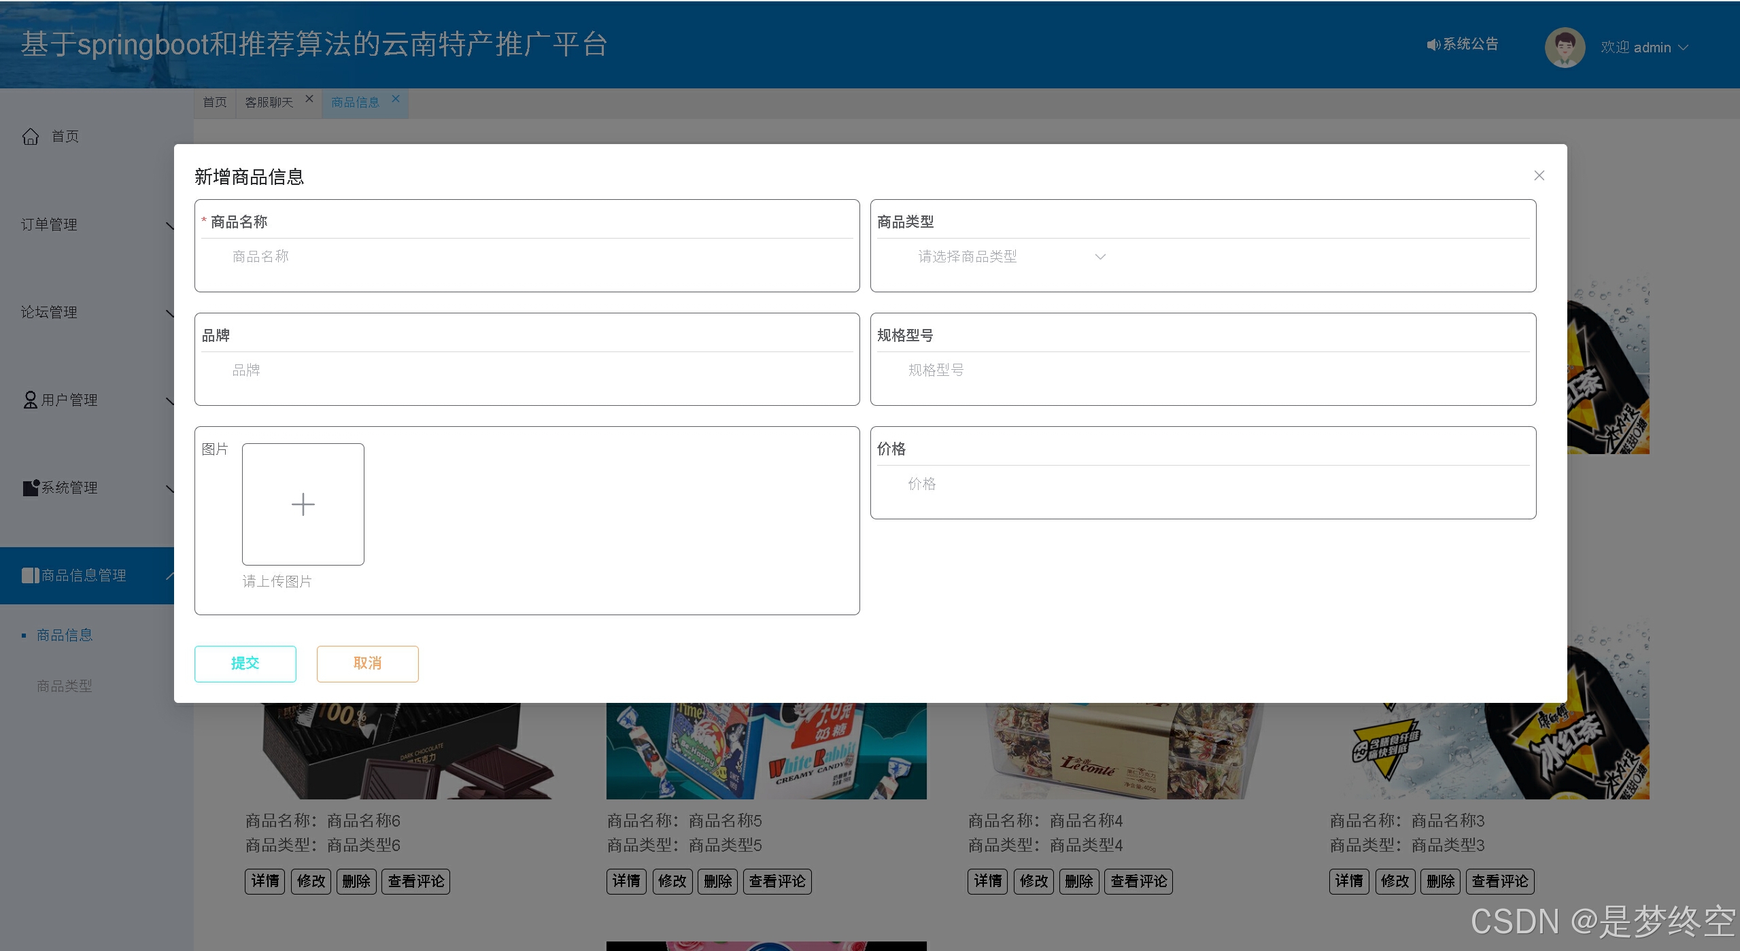
Task: Click the user icon beside 用户管理
Action: (30, 400)
